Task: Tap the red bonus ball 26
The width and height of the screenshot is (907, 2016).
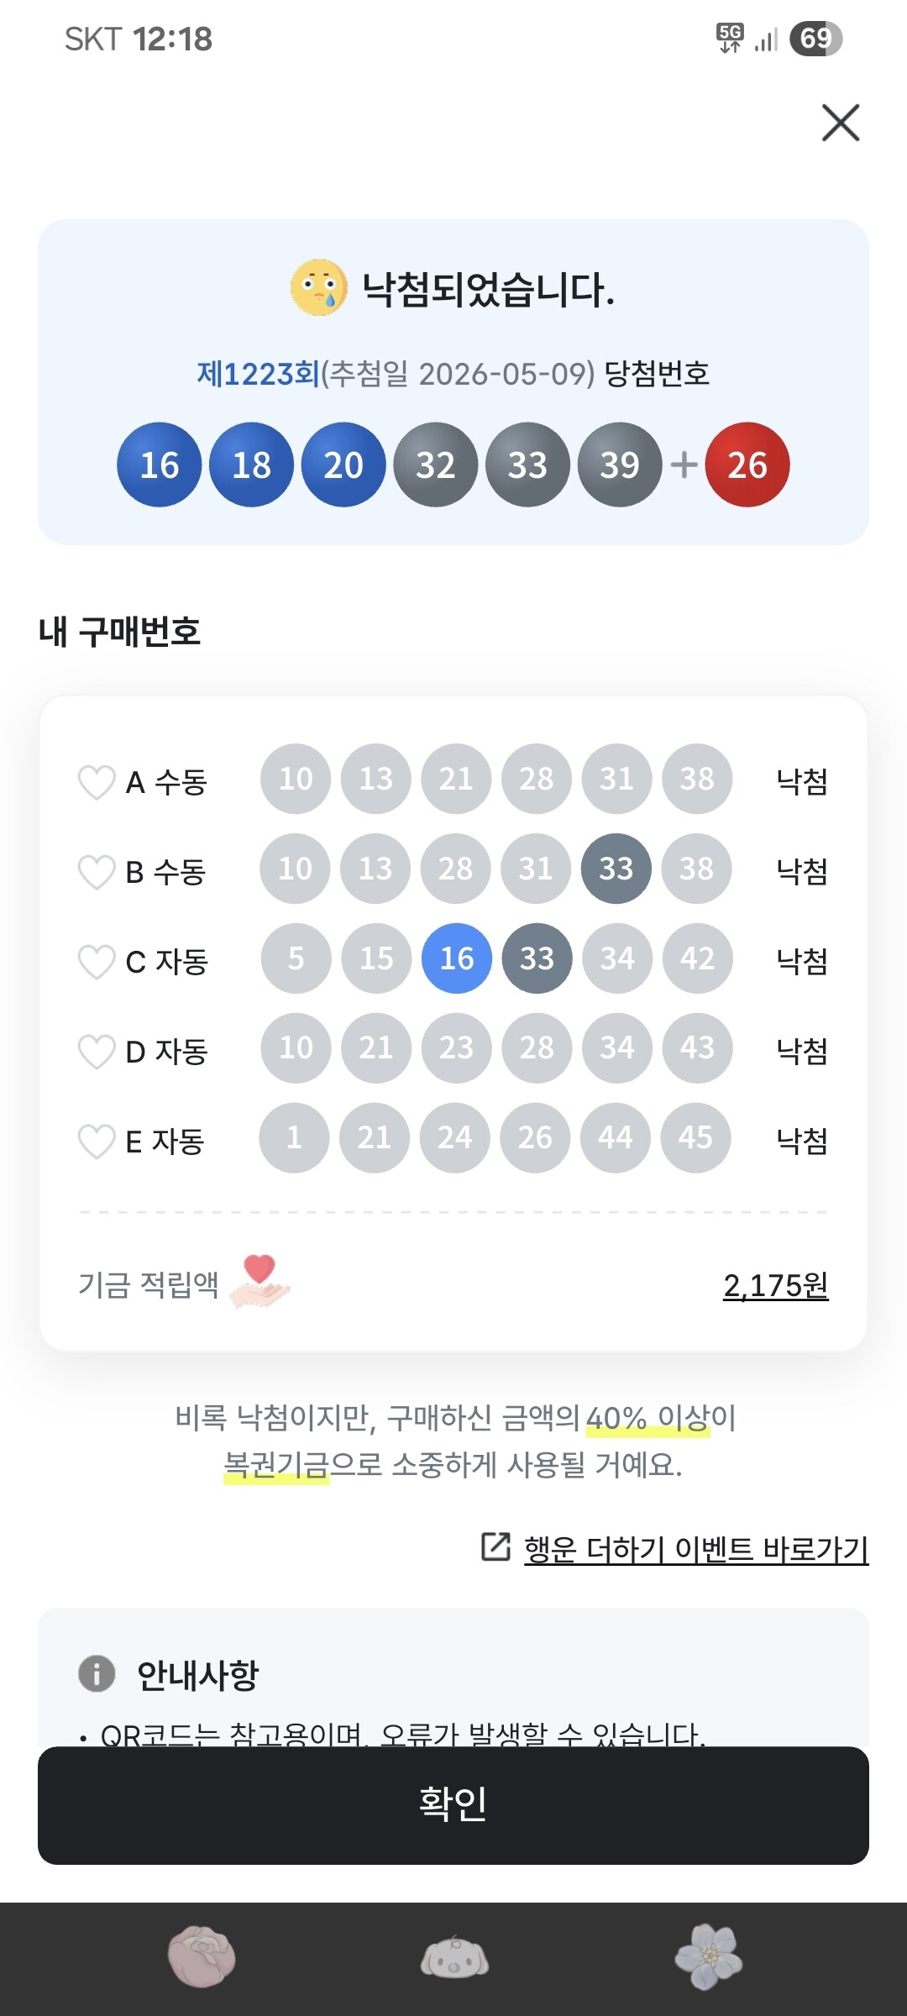Action: [747, 465]
